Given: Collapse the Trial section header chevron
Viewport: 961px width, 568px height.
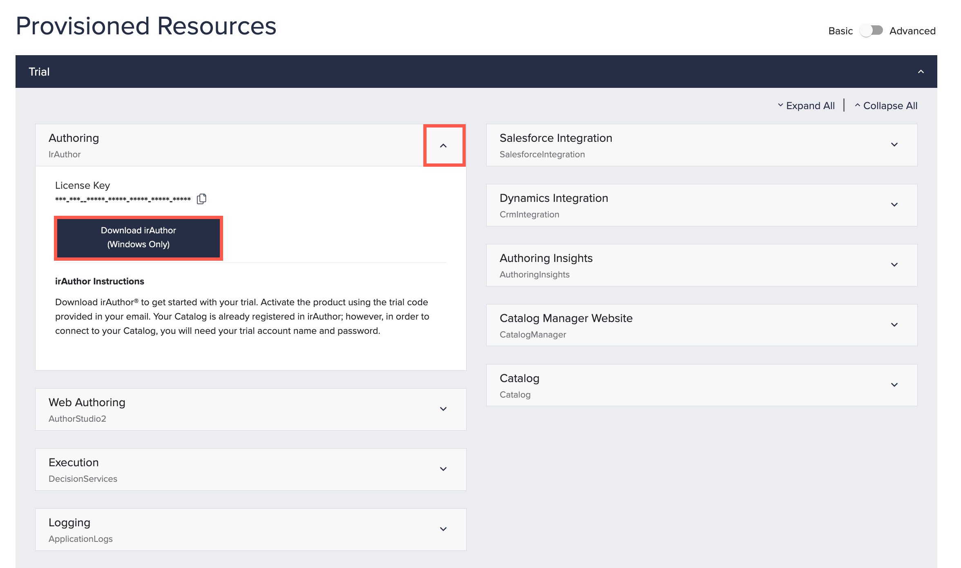Looking at the screenshot, I should (x=921, y=72).
